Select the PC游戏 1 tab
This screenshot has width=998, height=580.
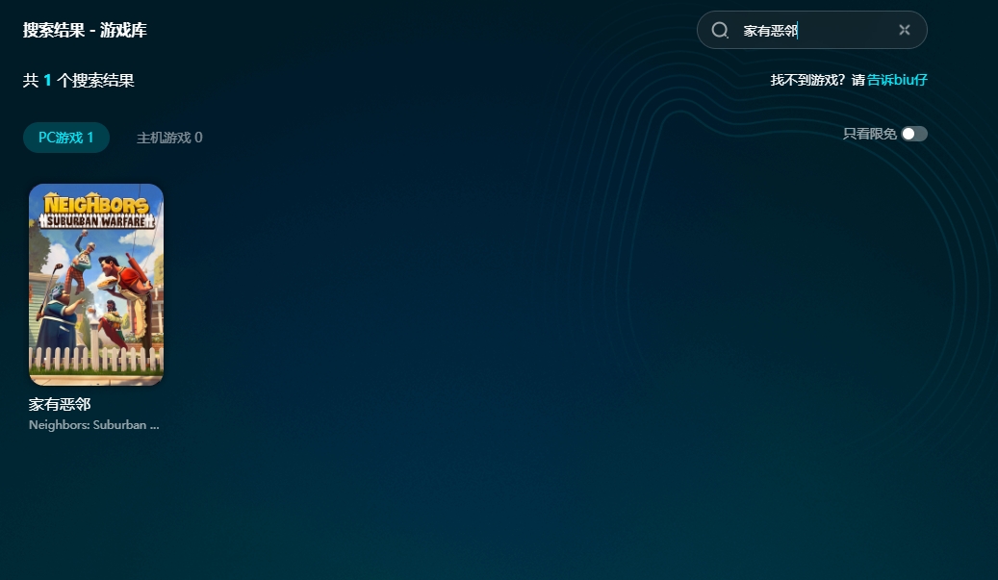coord(66,138)
